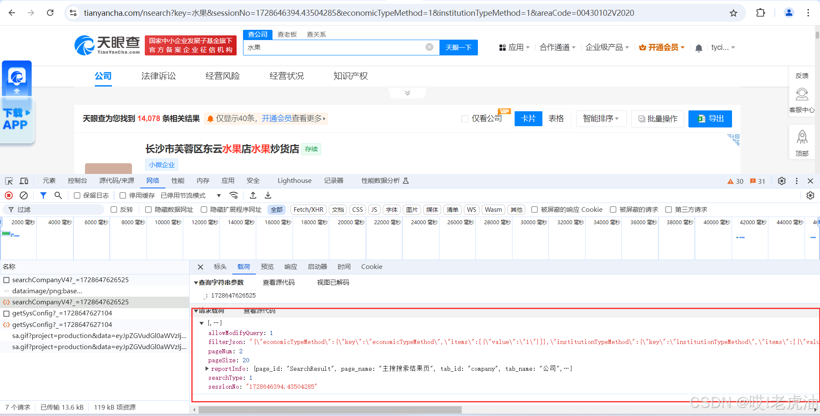820x416 pixels.
Task: Open the 元素 DevTools tab
Action: coord(49,181)
